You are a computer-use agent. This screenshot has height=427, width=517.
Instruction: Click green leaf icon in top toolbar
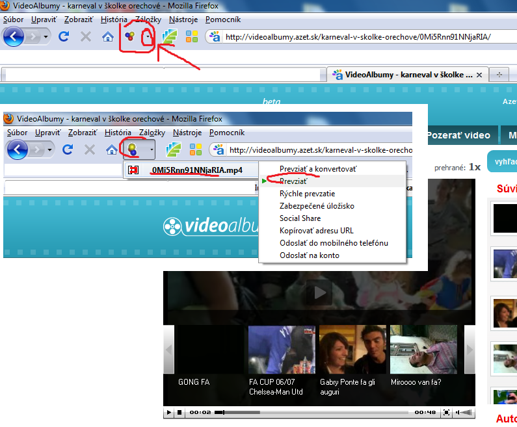click(x=170, y=36)
